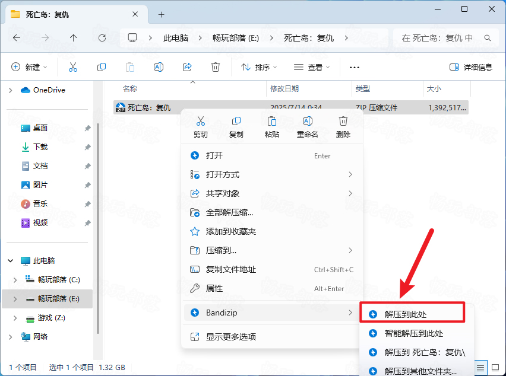
Task: Click 畅玩部落 (E:) in the address breadcrumb
Action: click(x=236, y=38)
